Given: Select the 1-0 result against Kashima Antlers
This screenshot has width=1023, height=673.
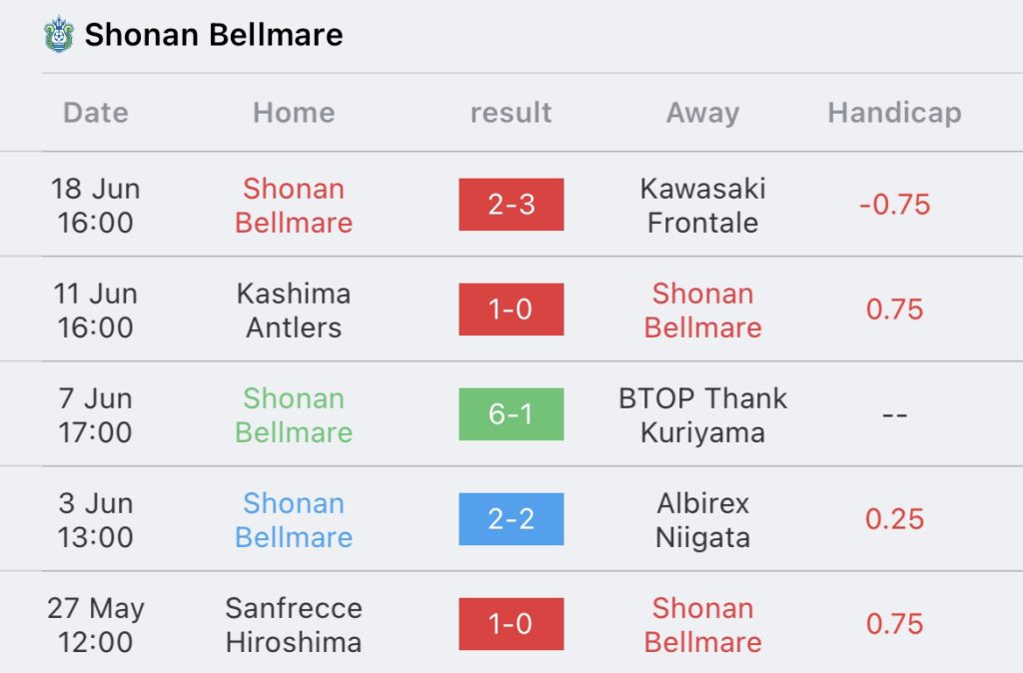Looking at the screenshot, I should click(511, 310).
